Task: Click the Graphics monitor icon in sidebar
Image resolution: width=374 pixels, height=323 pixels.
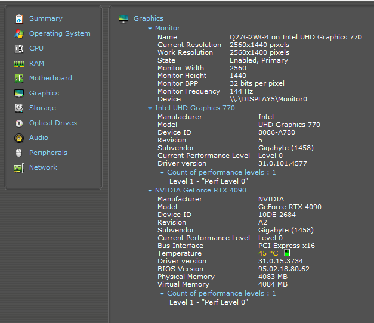Action: tap(19, 94)
